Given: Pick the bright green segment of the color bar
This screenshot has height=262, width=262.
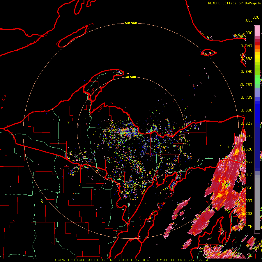Looking at the screenshot, I should (x=257, y=79).
